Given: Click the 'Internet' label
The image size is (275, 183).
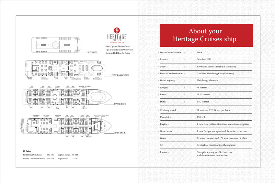Looking at the screenshot, I should (164, 152).
